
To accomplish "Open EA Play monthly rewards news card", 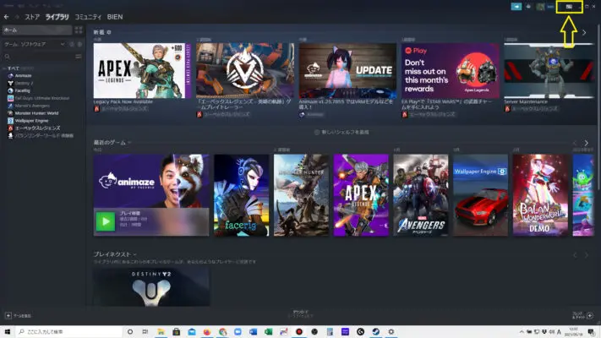I will point(451,70).
